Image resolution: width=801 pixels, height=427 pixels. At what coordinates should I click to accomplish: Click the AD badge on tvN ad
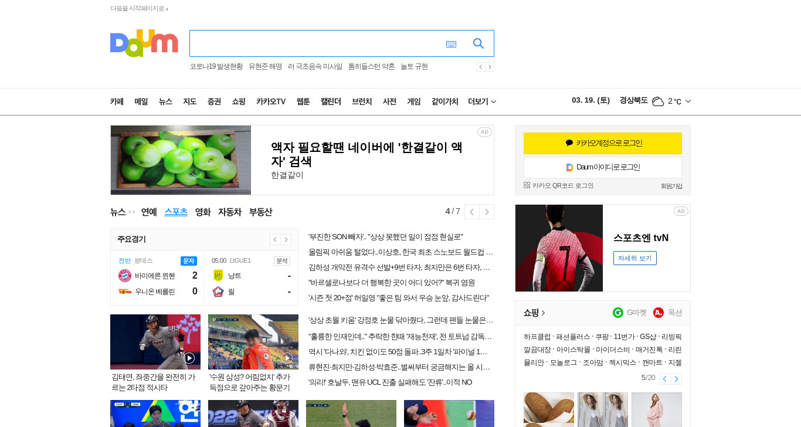(681, 211)
